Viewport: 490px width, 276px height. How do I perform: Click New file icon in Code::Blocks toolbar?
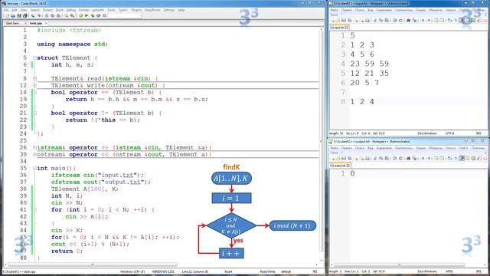click(7, 15)
